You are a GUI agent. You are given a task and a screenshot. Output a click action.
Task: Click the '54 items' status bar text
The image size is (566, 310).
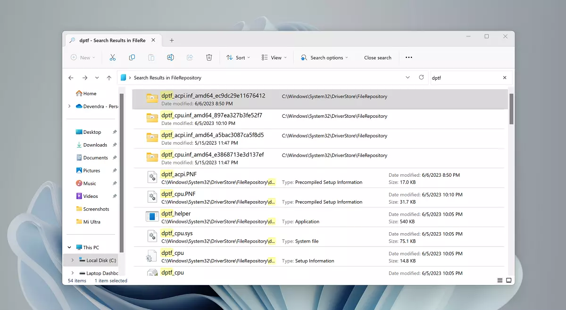(x=77, y=280)
